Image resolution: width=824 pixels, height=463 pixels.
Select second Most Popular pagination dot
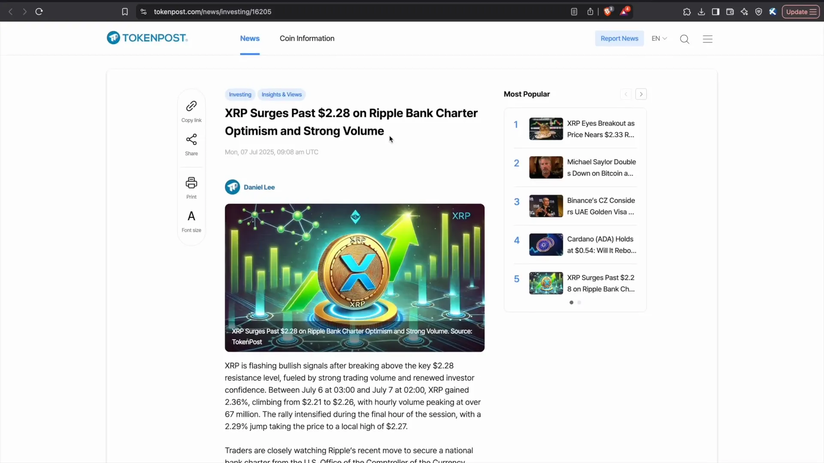579,302
